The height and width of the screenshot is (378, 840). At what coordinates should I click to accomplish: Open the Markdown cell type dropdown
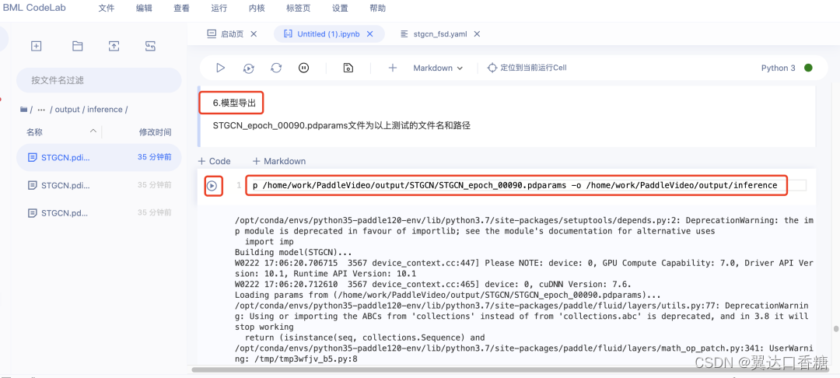pos(438,68)
